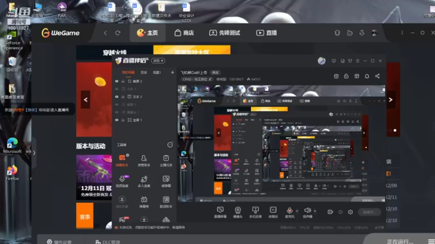435x244 pixels.
Task: Add a 手机投屏 phone mirroring source
Action: click(x=255, y=212)
